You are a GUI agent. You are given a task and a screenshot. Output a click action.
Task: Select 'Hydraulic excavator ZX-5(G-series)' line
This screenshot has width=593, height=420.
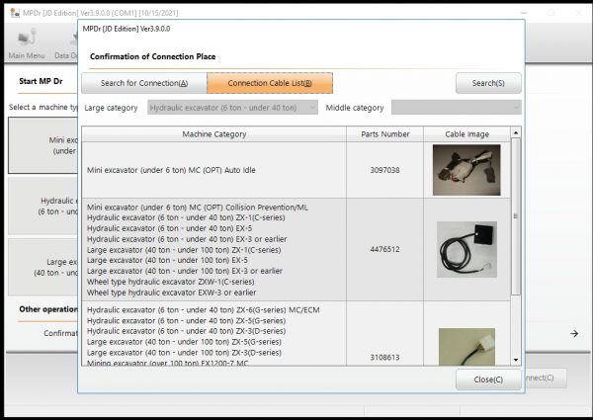[186, 320]
